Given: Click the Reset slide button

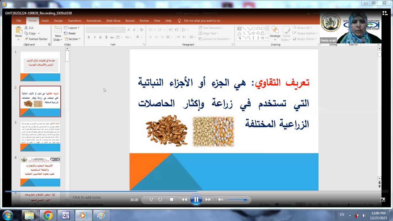Looking at the screenshot, I should (70, 33).
